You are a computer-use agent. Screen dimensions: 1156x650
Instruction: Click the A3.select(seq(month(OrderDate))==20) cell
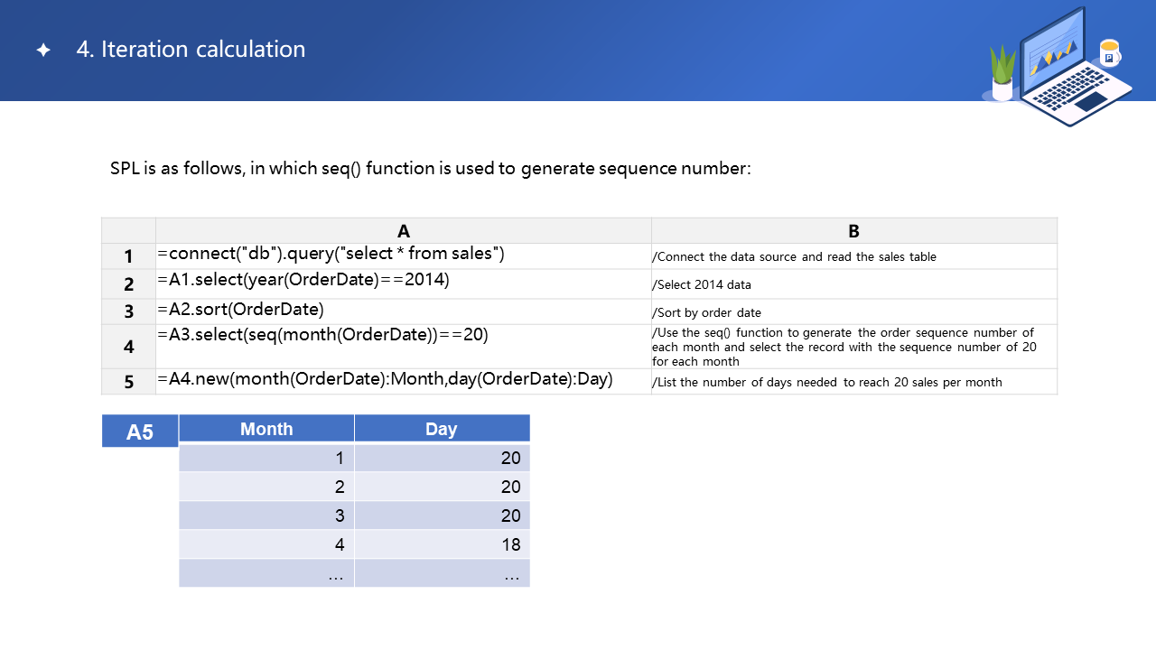pos(322,335)
